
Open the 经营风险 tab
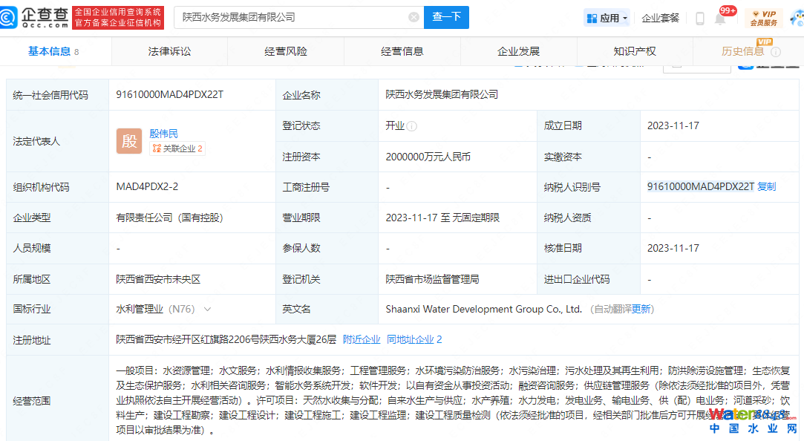coord(286,51)
